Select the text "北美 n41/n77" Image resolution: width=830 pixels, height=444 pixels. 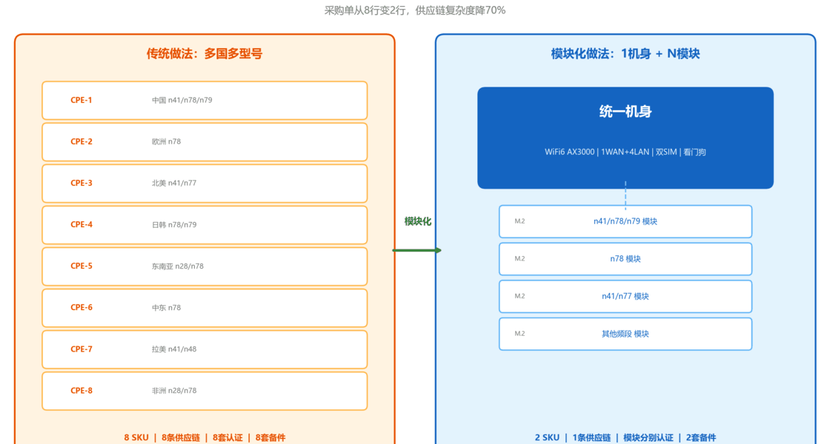point(174,183)
